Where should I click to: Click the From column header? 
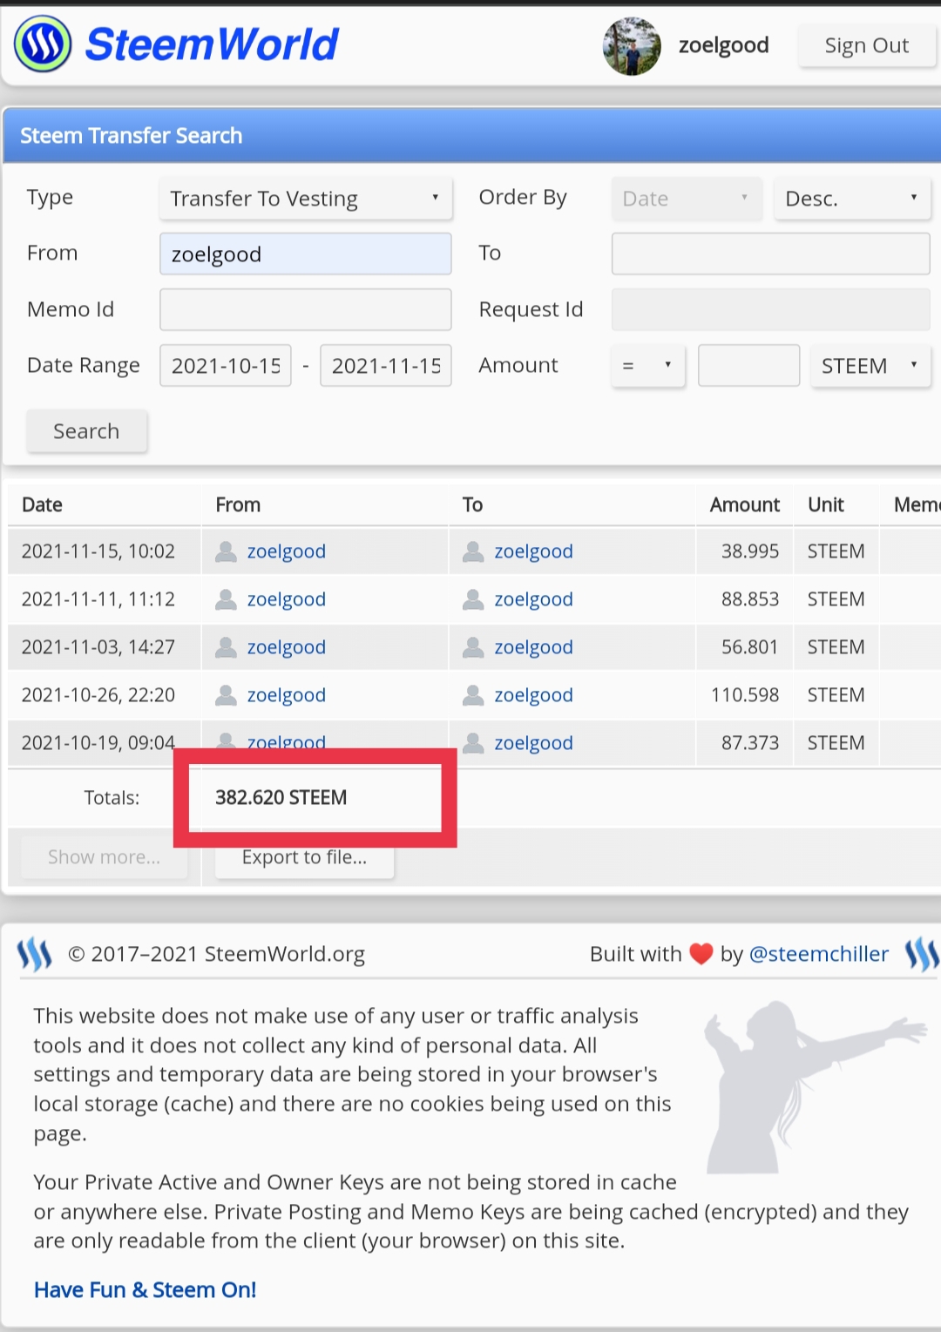(x=238, y=504)
